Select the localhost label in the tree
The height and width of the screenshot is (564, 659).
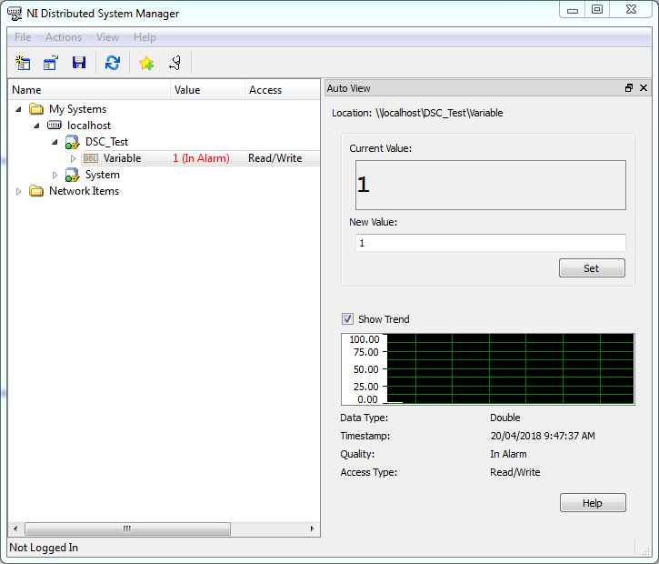click(89, 126)
